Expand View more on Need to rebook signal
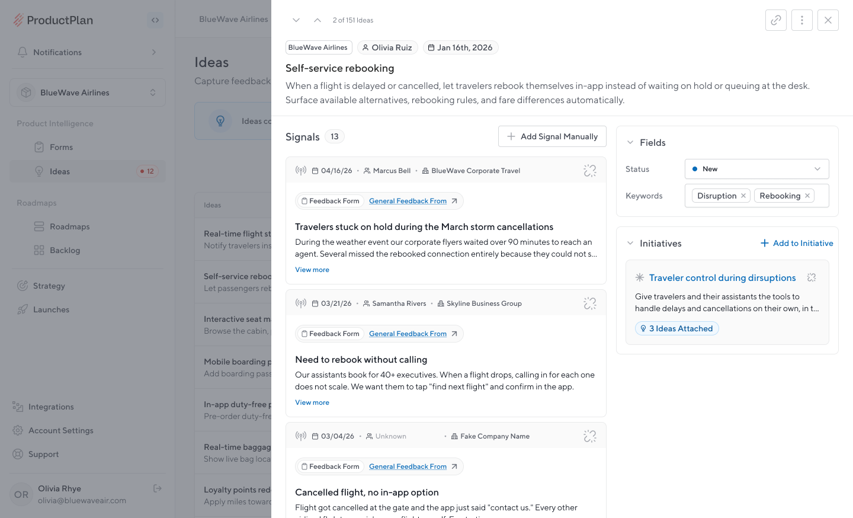This screenshot has width=853, height=518. (312, 402)
